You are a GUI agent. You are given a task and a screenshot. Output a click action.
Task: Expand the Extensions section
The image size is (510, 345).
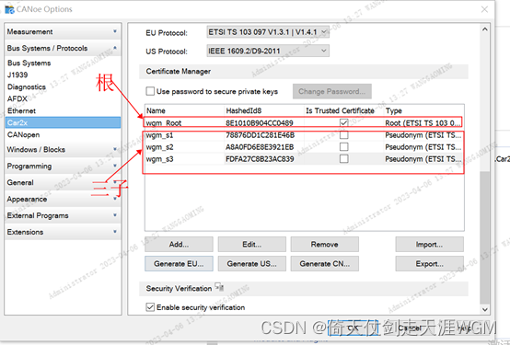(x=63, y=232)
